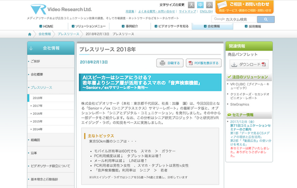Select 2016年 press releases

pyautogui.click(x=51, y=114)
